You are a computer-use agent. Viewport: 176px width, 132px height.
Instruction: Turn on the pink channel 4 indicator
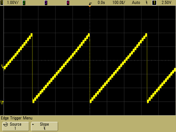(x=68, y=2)
